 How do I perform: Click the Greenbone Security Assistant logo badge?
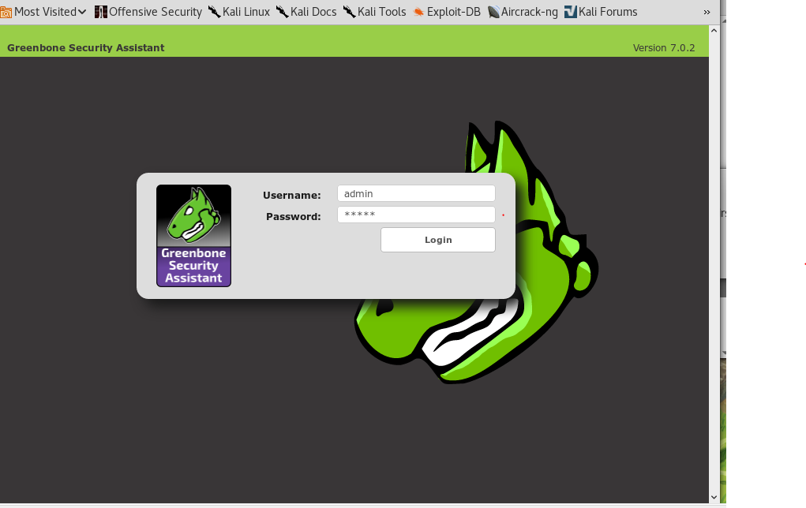[x=193, y=236]
